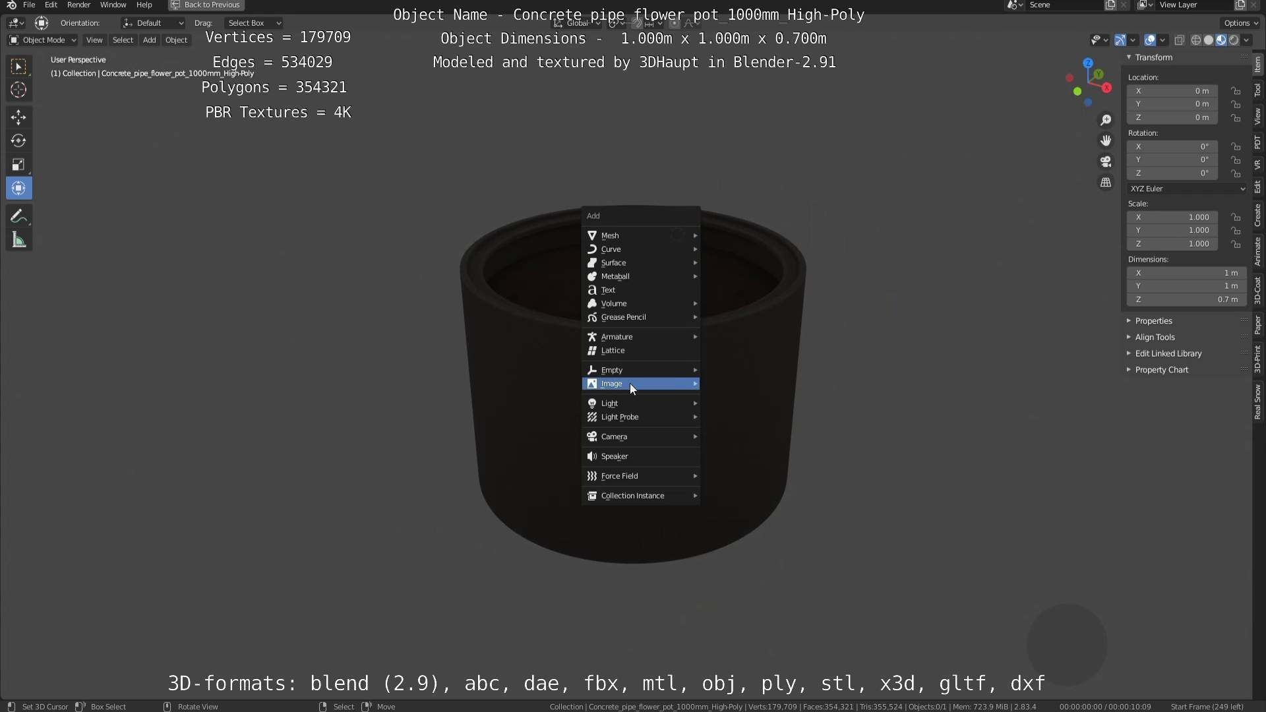Click new scene icon beside Scene

(1110, 5)
